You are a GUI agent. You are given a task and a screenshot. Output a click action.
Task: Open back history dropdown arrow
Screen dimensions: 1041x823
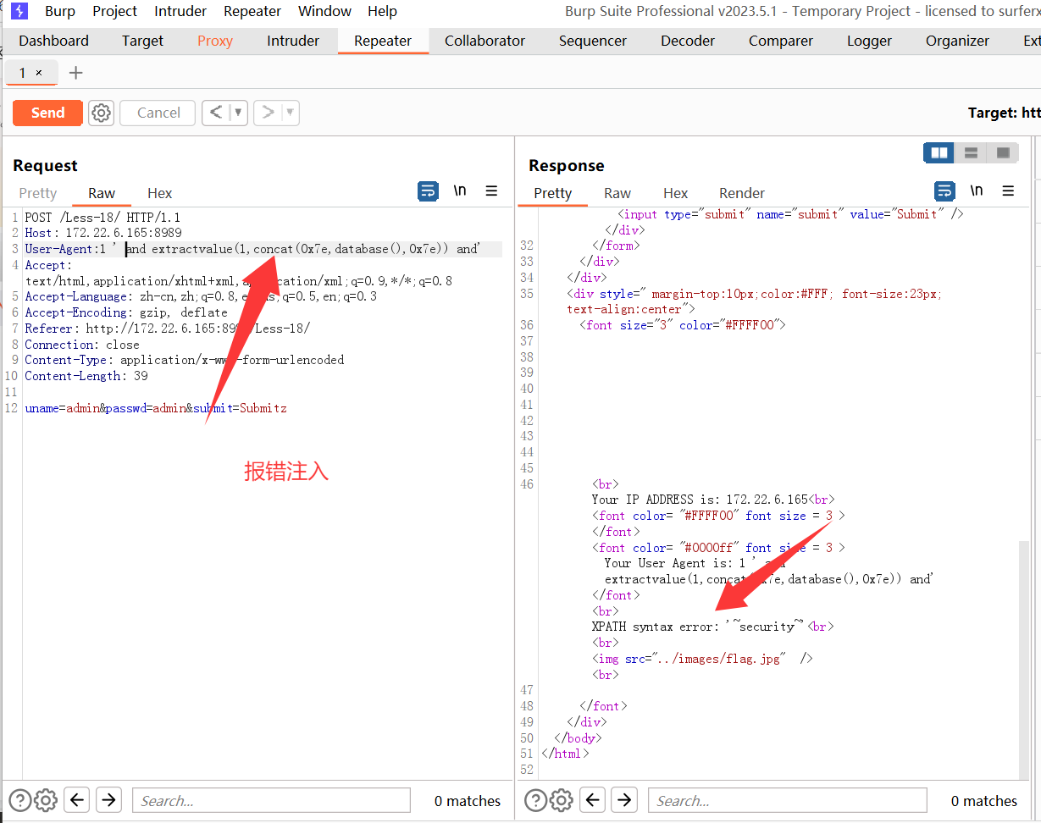[x=239, y=112]
